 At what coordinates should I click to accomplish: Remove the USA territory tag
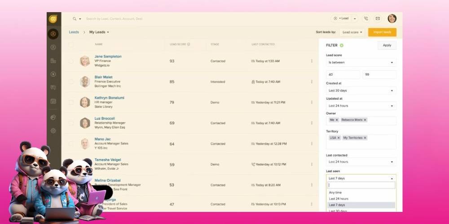339,138
